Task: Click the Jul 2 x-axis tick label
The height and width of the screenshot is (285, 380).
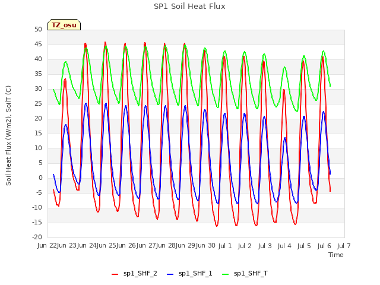Action: (245, 246)
